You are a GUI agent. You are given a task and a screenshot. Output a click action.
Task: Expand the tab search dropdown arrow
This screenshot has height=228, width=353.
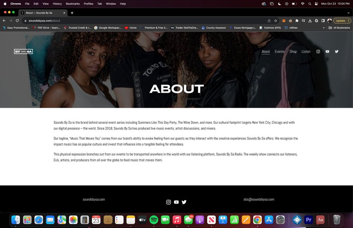pyautogui.click(x=349, y=13)
